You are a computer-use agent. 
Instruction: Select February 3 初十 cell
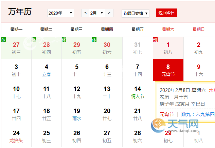pos(16,70)
